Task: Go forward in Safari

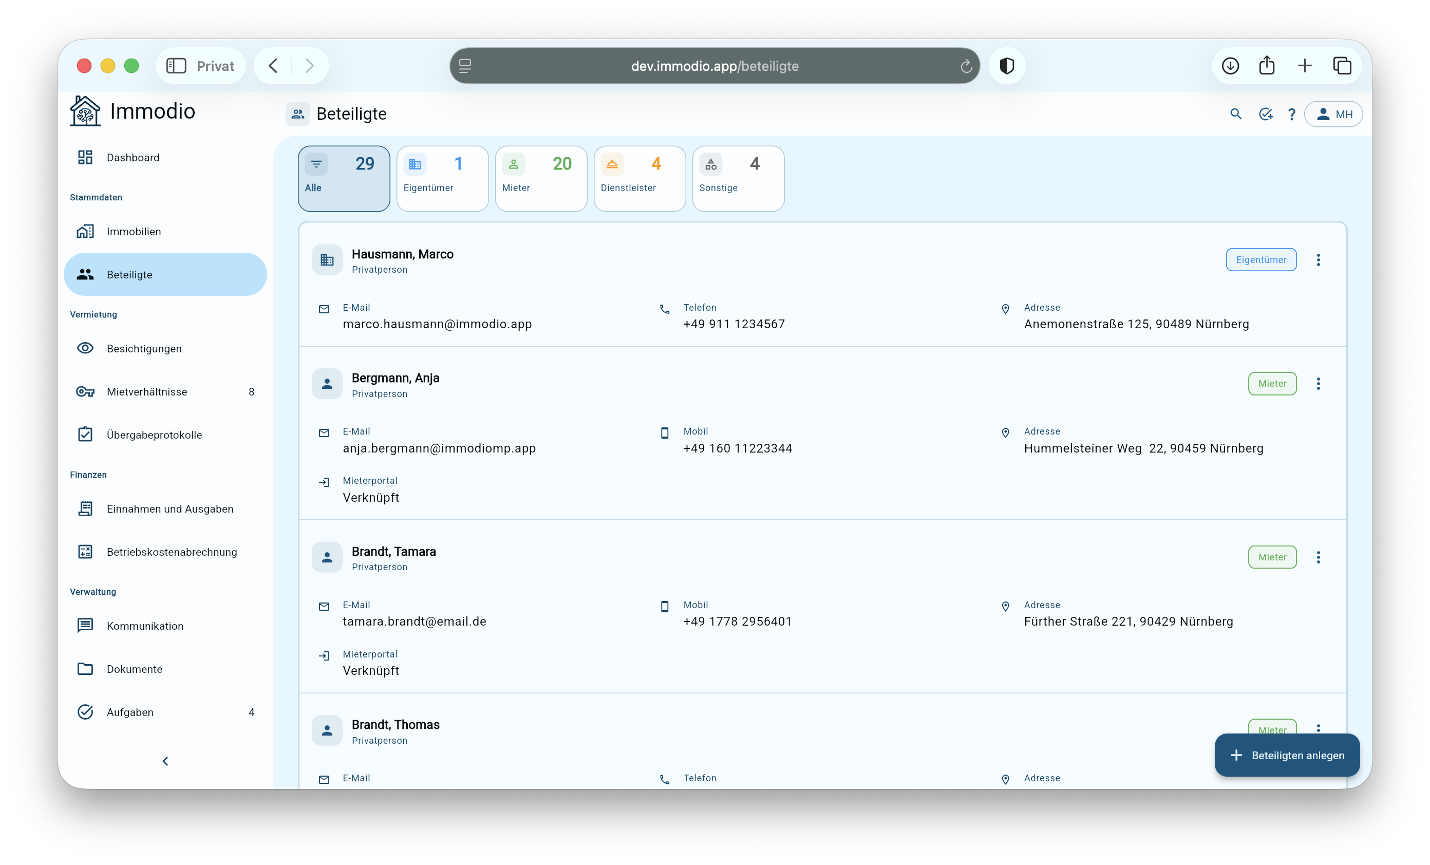Action: [309, 66]
